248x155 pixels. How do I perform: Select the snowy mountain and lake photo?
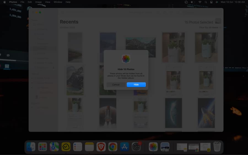pos(75,80)
